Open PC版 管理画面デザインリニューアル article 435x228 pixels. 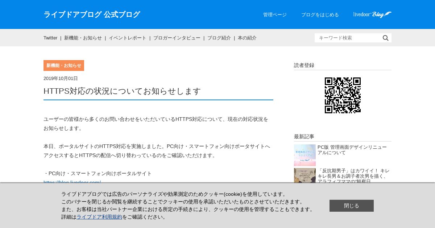(x=352, y=150)
